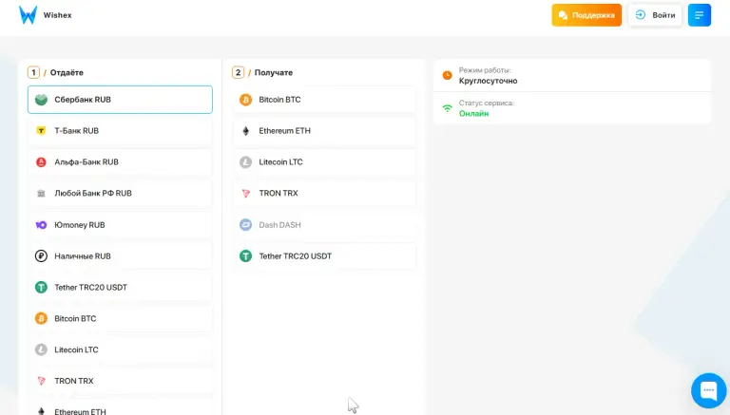Click the Wishex logo icon
Image resolution: width=730 pixels, height=415 pixels.
(x=28, y=15)
